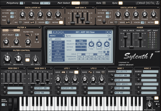Click the Step + Key velocity button
This screenshot has width=161, height=111.
pos(81,44)
